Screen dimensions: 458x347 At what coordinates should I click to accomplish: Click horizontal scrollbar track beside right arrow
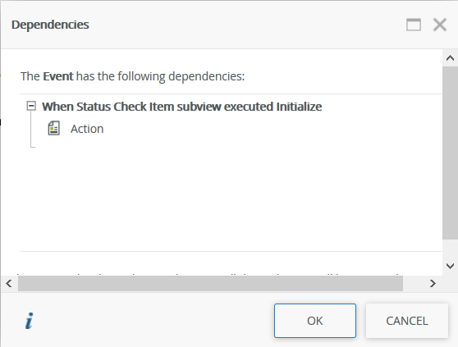tap(414, 283)
